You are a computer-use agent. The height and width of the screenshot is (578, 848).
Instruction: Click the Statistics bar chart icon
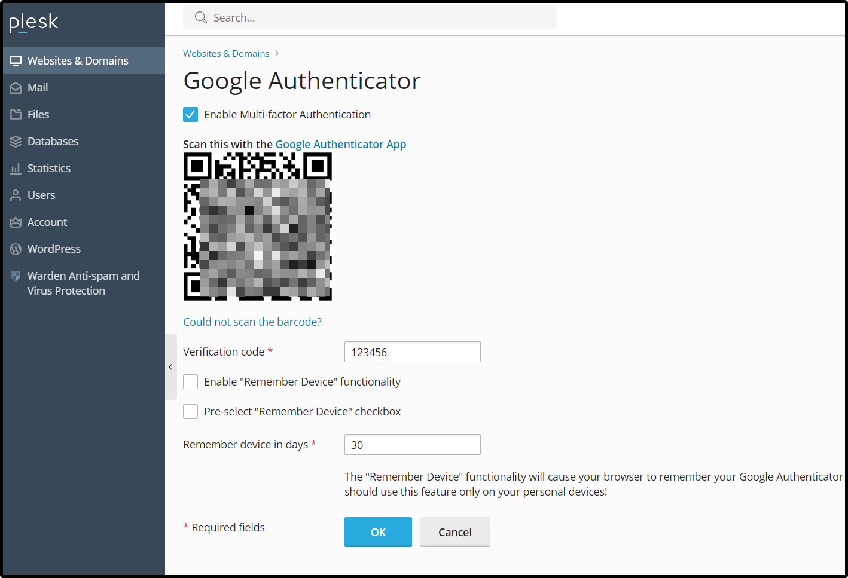16,169
